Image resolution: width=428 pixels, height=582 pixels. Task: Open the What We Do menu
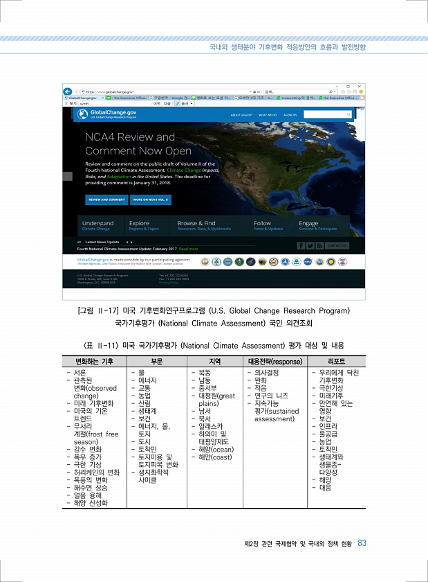(268, 114)
